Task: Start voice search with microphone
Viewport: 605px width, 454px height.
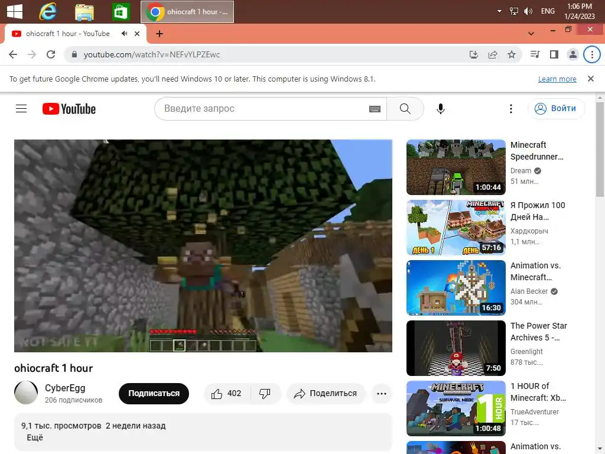Action: (441, 109)
